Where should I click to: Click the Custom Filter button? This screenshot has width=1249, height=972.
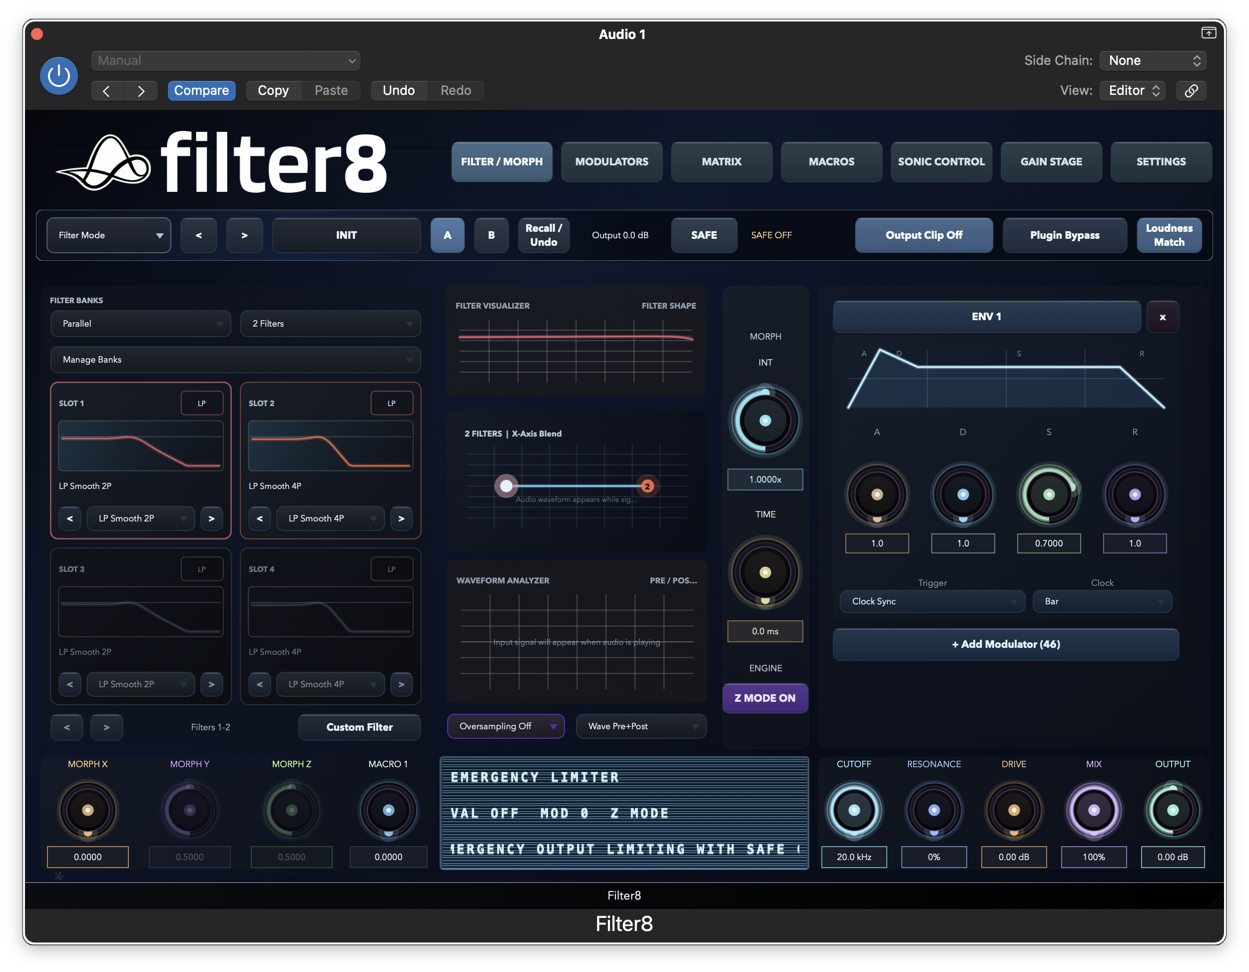(359, 727)
